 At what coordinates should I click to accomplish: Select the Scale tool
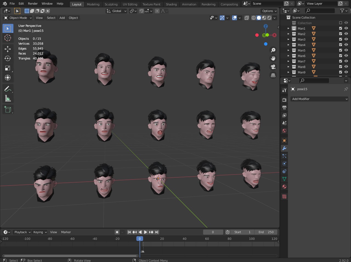click(x=8, y=68)
